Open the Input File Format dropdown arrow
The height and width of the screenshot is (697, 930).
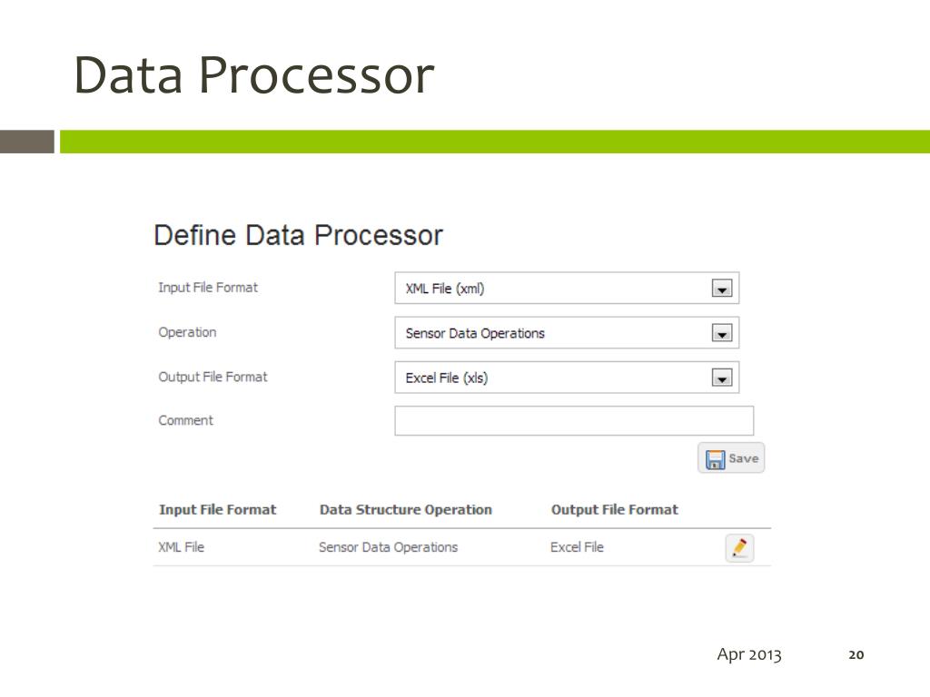pos(722,289)
